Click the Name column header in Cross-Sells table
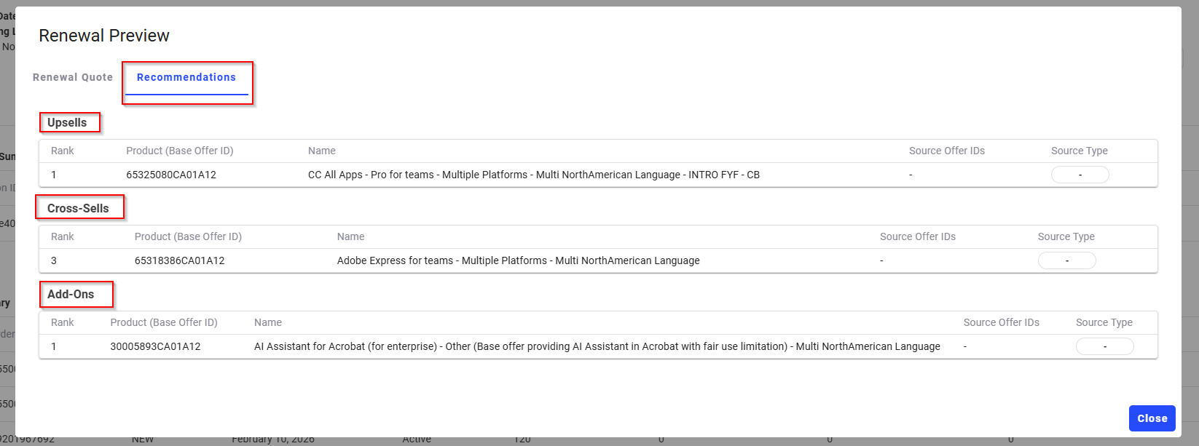The height and width of the screenshot is (446, 1199). [350, 236]
